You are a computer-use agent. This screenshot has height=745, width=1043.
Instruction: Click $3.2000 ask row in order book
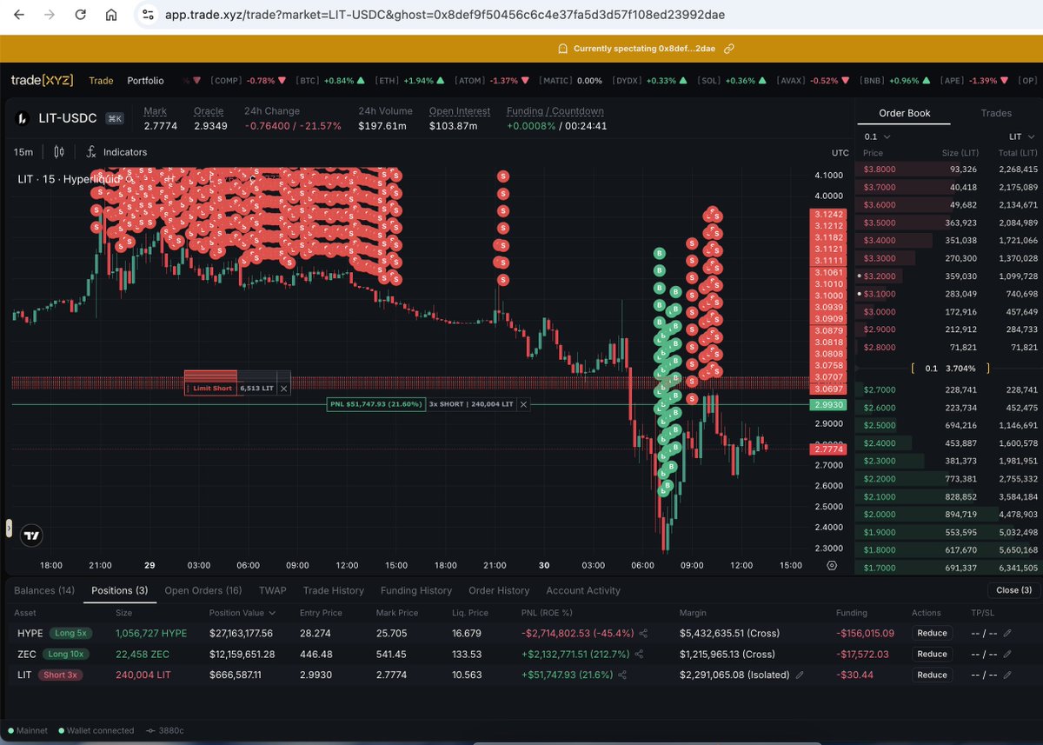949,276
